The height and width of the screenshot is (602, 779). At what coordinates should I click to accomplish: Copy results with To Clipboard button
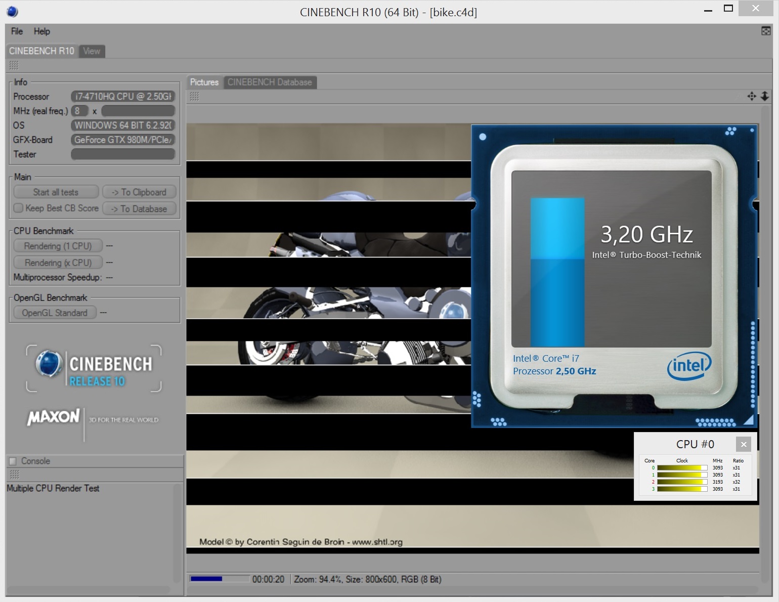point(139,192)
